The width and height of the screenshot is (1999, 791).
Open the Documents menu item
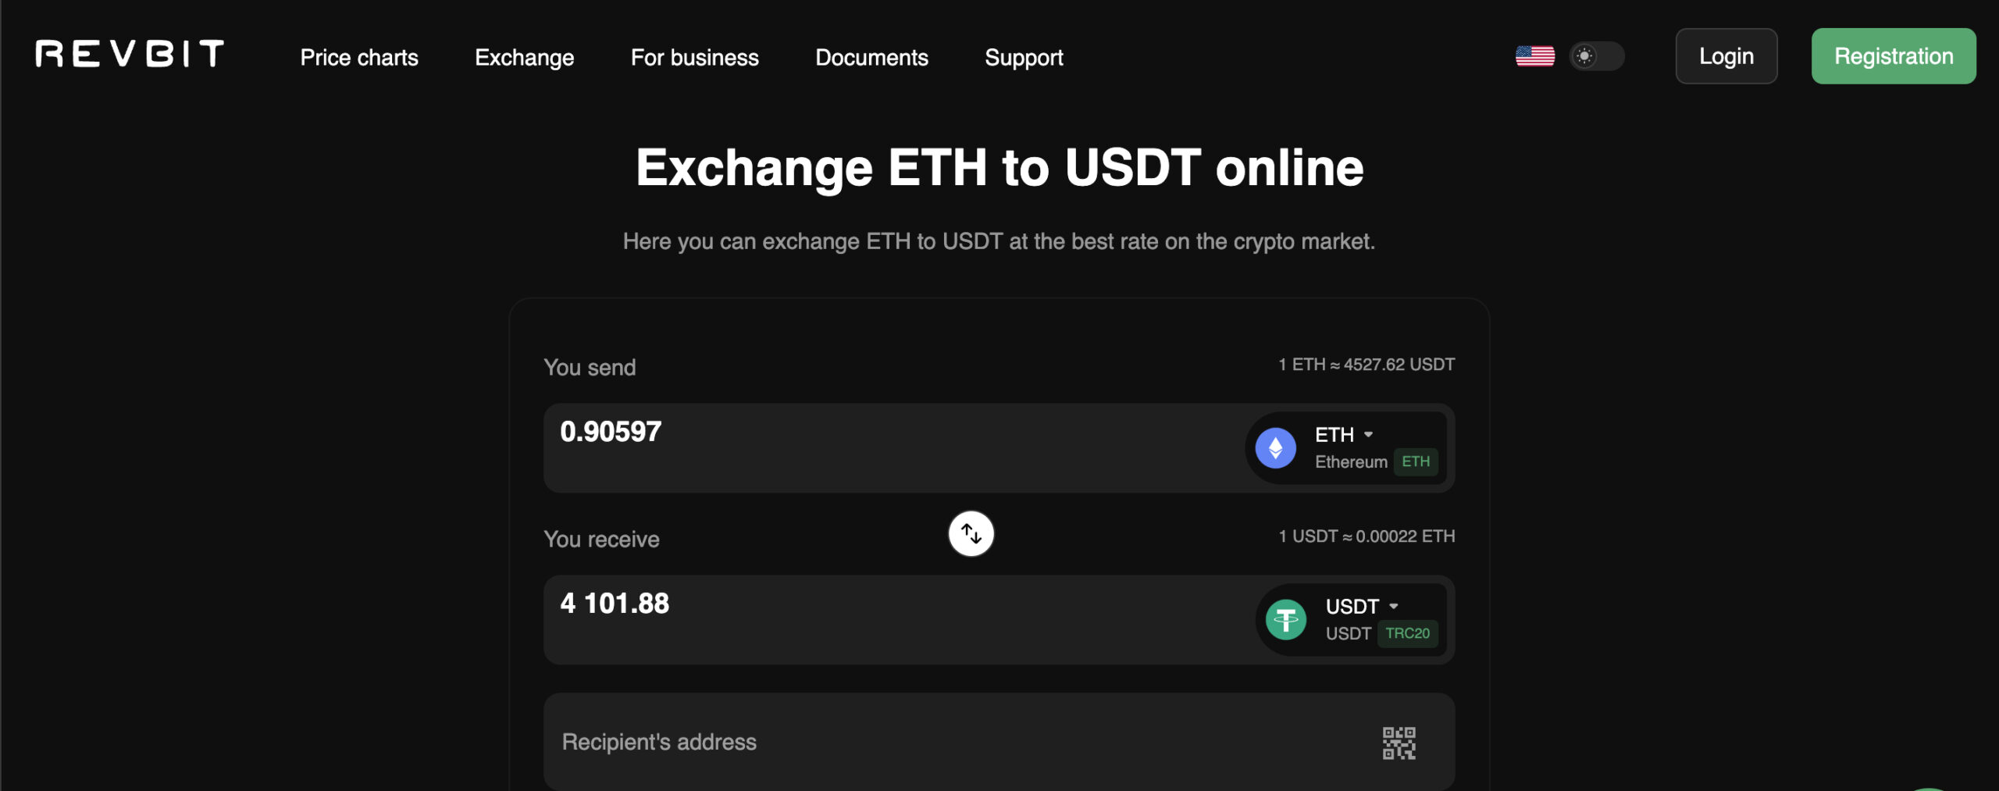(871, 57)
